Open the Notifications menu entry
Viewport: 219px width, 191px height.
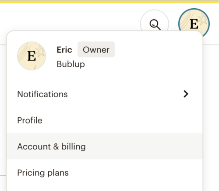click(105, 94)
